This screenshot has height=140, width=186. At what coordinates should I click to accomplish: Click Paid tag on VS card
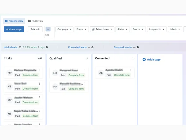point(17,89)
